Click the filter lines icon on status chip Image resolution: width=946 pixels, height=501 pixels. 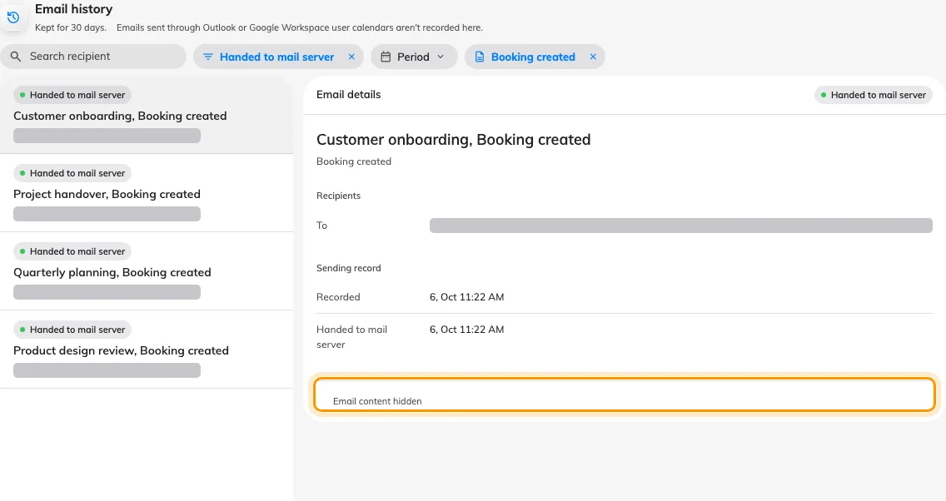207,57
